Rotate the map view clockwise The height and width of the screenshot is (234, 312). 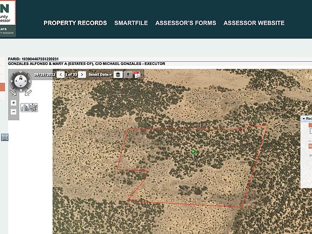click(x=29, y=93)
